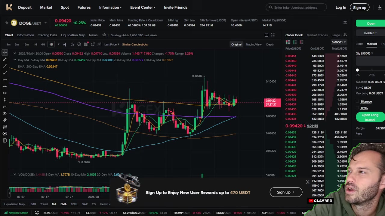
Task: Click the favorite star beside DOGE/USDT
Action: pos(7,23)
